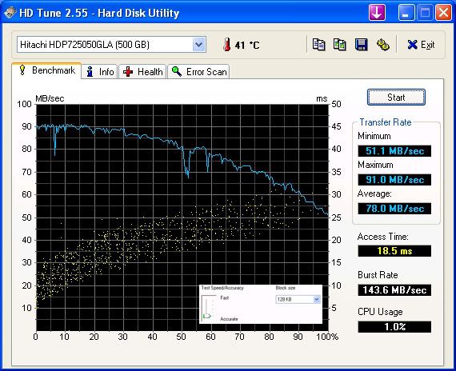
Task: Click the CPU Usage 1.0% value
Action: point(394,327)
